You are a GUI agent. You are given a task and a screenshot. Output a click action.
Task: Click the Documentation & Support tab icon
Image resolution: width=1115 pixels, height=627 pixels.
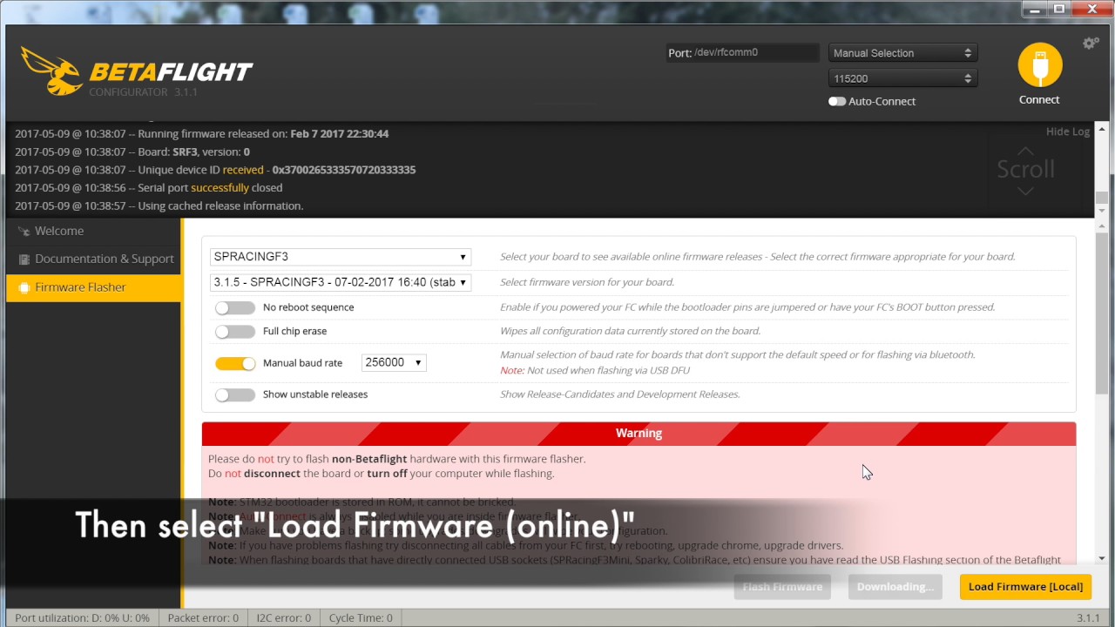pyautogui.click(x=24, y=260)
